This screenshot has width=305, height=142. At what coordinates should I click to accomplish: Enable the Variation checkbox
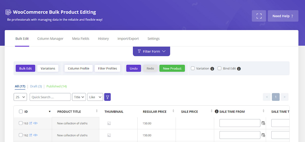point(193,68)
